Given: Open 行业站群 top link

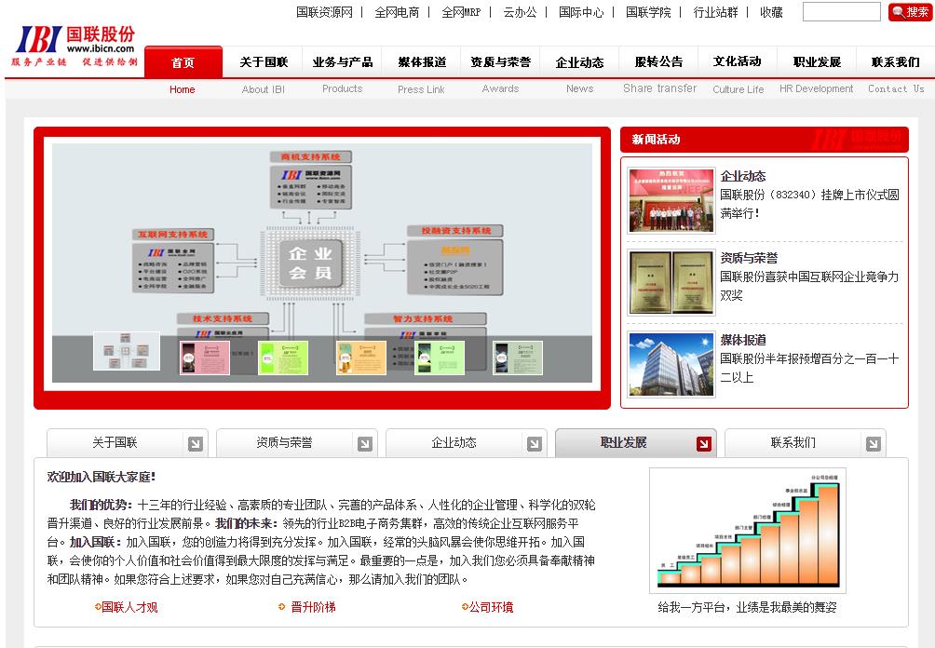Looking at the screenshot, I should click(x=715, y=12).
